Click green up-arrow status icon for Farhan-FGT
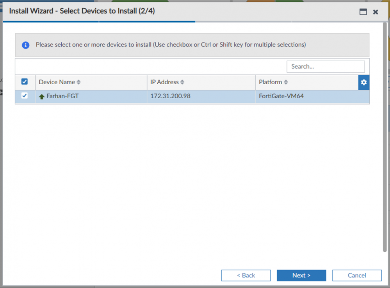This screenshot has width=390, height=288. coord(42,96)
